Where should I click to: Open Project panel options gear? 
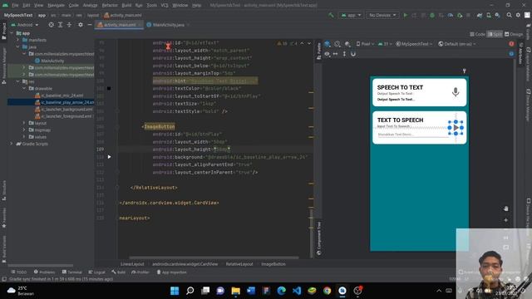pos(81,25)
